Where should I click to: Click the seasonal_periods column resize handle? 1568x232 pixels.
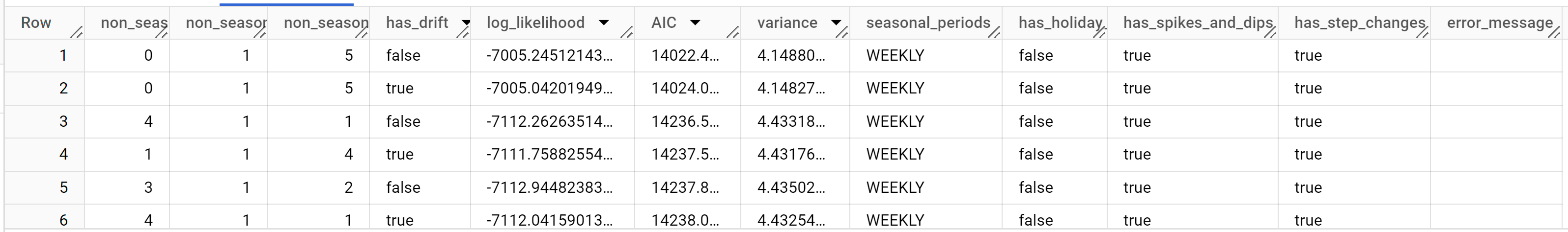click(x=993, y=33)
